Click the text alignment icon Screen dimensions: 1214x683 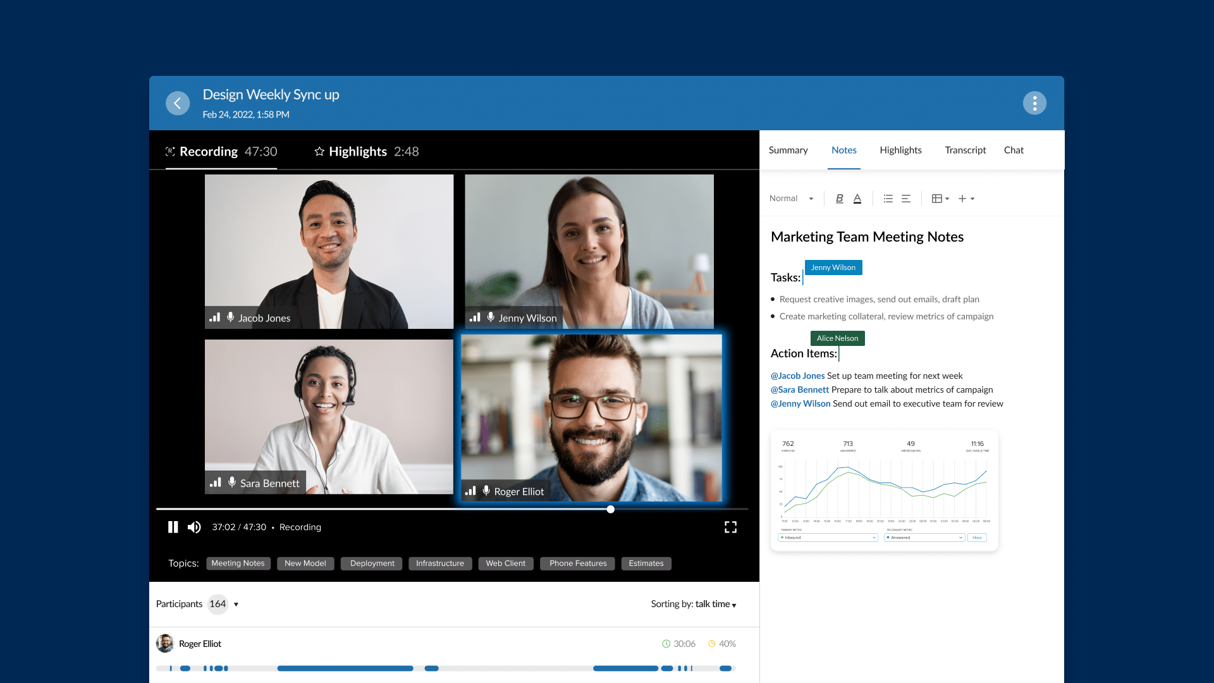pos(906,199)
